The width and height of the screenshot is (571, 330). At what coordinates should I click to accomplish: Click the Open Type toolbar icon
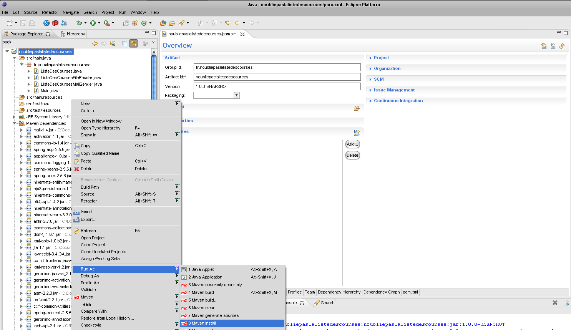click(x=163, y=23)
